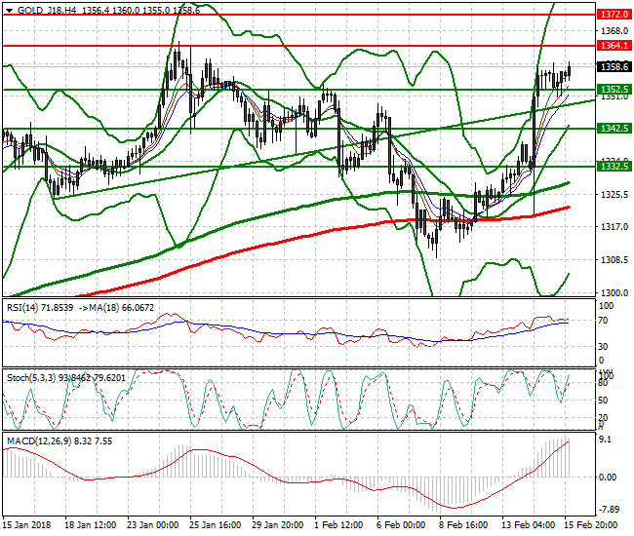The height and width of the screenshot is (536, 634).
Task: Click the 6 Feb 00:00 time axis label
Action: (x=401, y=525)
